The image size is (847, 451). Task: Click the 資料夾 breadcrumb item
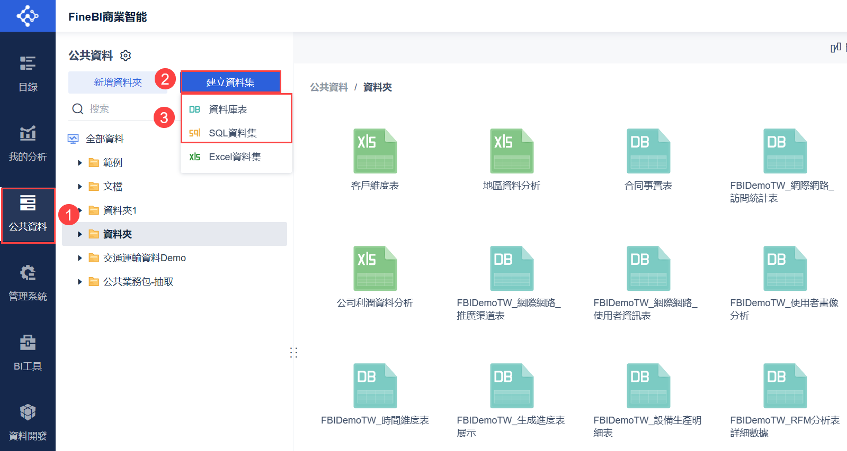click(x=378, y=87)
